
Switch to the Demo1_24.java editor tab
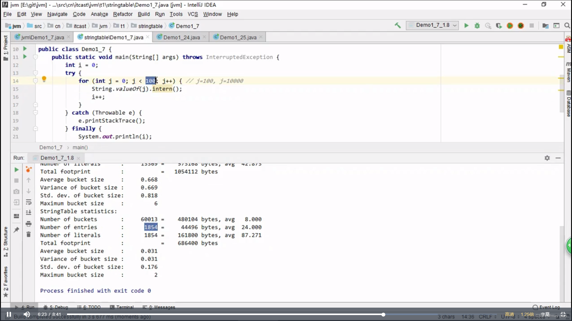pos(181,37)
